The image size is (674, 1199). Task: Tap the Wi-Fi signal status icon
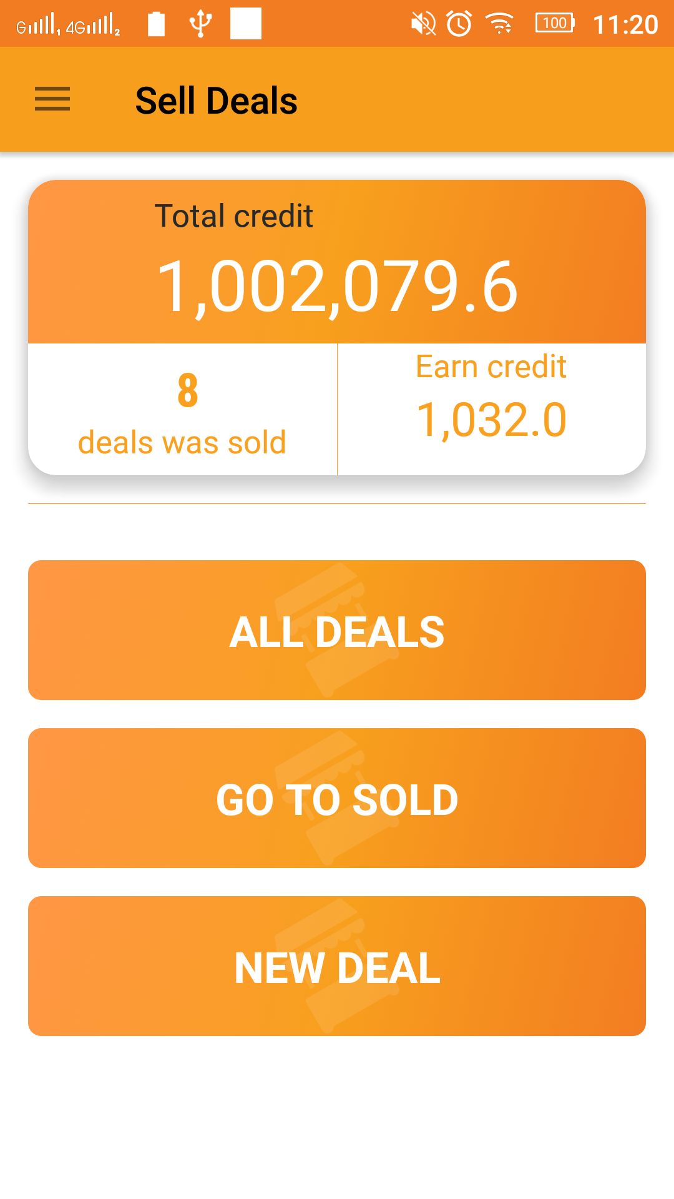pyautogui.click(x=500, y=24)
